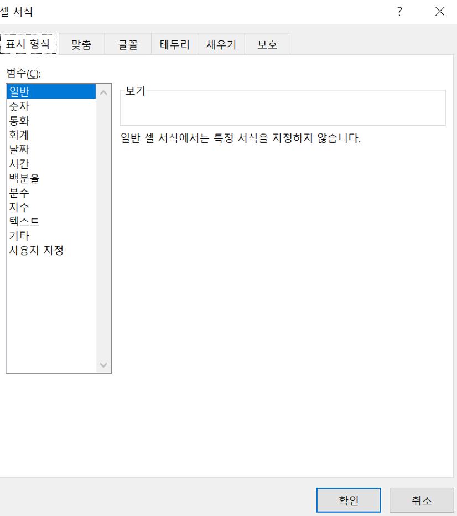
Task: Choose the 통화 category
Action: [51, 121]
